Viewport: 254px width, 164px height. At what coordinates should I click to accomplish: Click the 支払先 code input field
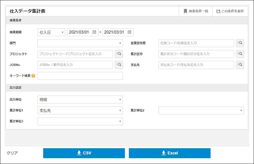(196, 65)
